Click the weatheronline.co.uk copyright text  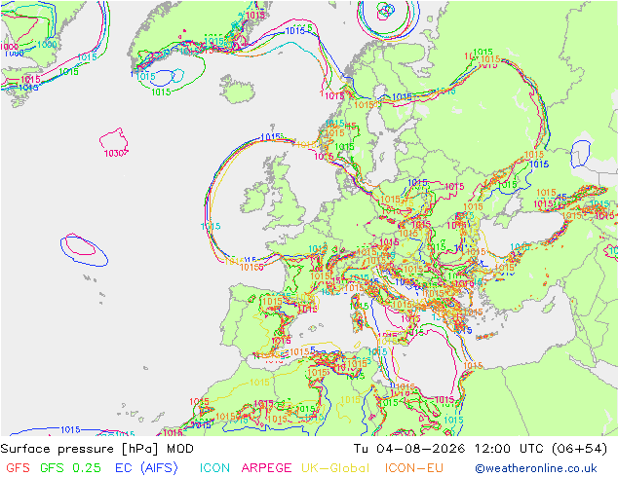(536, 468)
